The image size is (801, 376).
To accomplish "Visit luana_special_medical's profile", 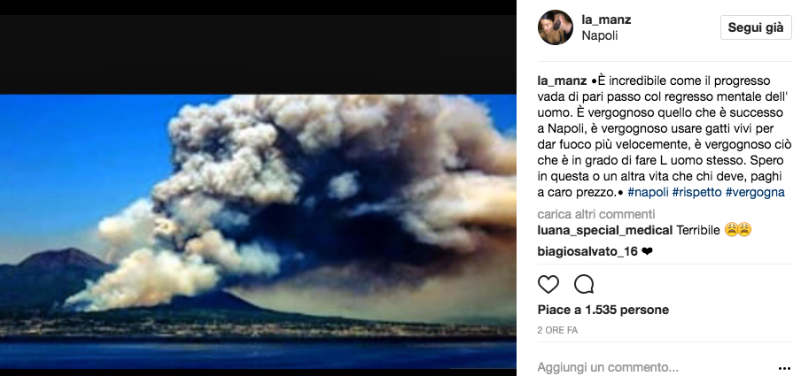I will click(x=605, y=231).
